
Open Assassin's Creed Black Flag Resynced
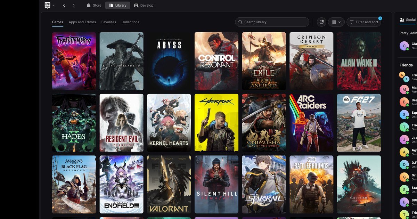(x=74, y=184)
